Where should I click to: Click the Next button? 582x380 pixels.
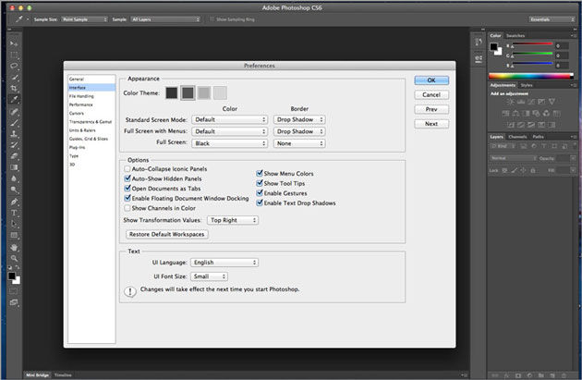pos(431,124)
